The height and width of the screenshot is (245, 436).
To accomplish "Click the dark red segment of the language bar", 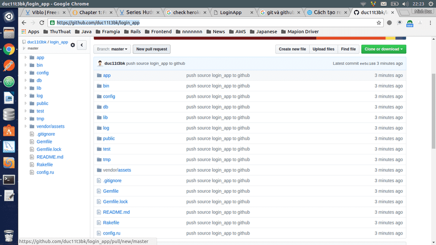I will [205, 38].
